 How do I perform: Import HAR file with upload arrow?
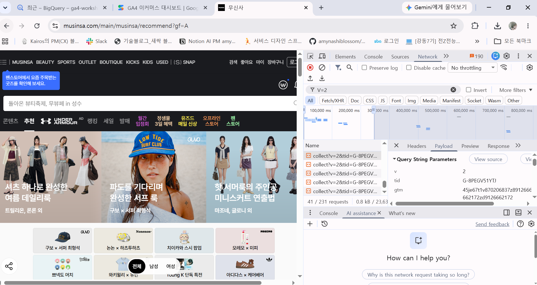point(310,78)
